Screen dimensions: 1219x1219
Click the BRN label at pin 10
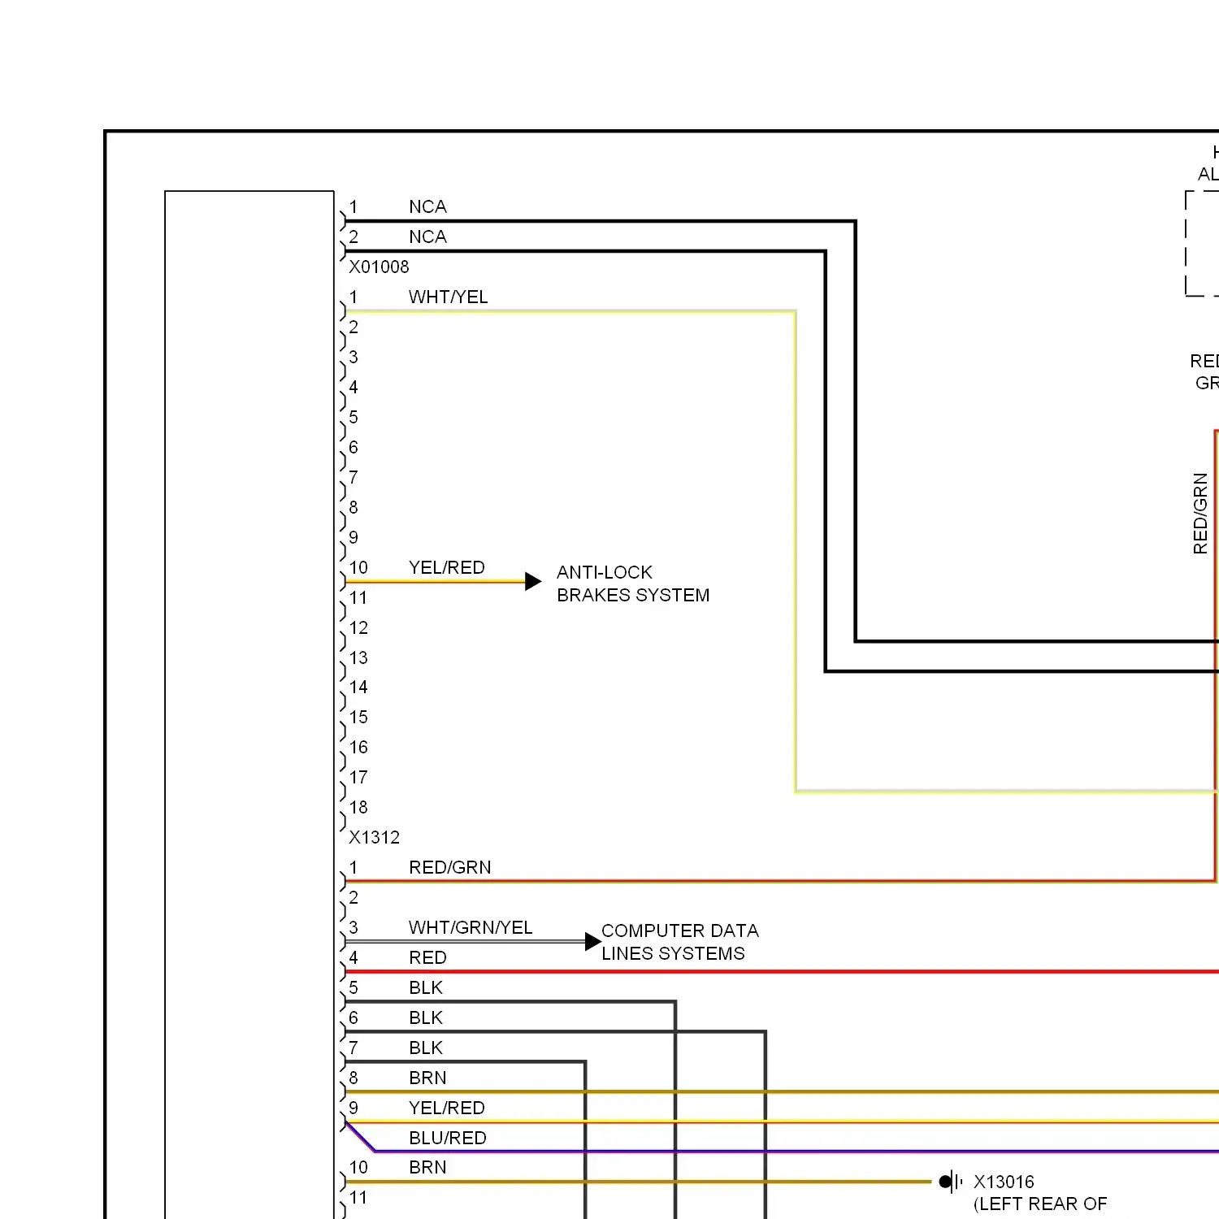point(428,1167)
